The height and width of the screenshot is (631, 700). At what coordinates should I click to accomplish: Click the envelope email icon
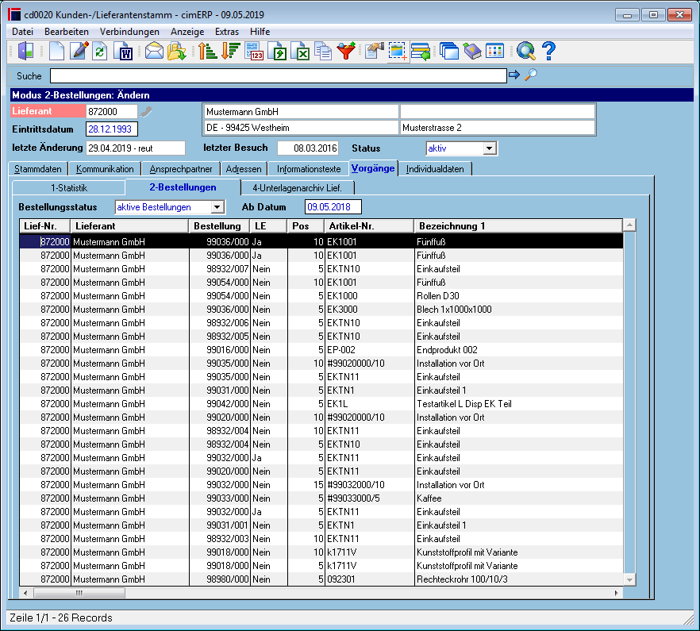tap(154, 51)
